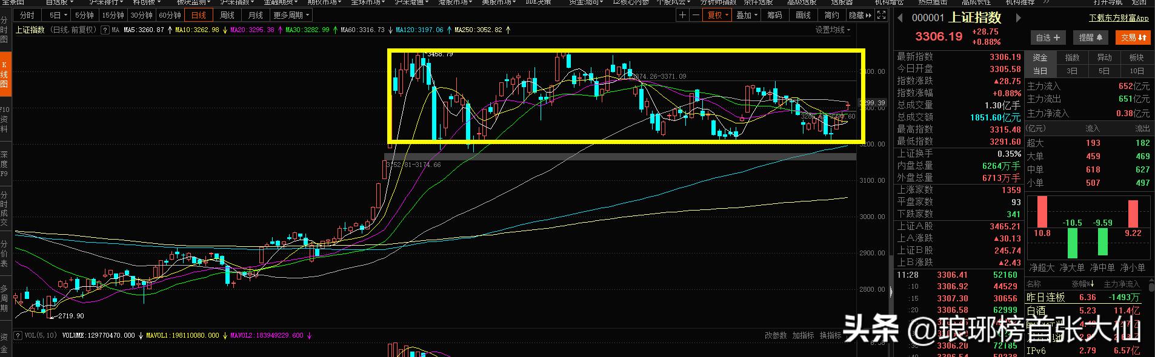Click 下载东方财富App link
The height and width of the screenshot is (357, 1155).
pos(1119,18)
